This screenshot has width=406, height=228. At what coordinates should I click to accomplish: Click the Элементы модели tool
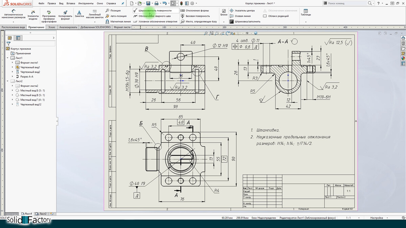(x=33, y=15)
